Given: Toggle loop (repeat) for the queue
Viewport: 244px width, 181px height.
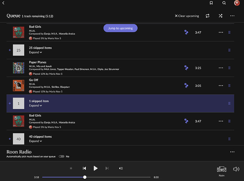Looking at the screenshot, I should pos(207,16).
